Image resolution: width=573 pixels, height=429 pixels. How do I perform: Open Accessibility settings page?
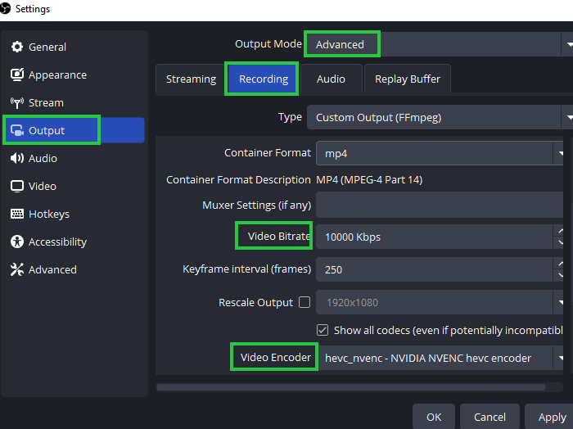(74, 242)
